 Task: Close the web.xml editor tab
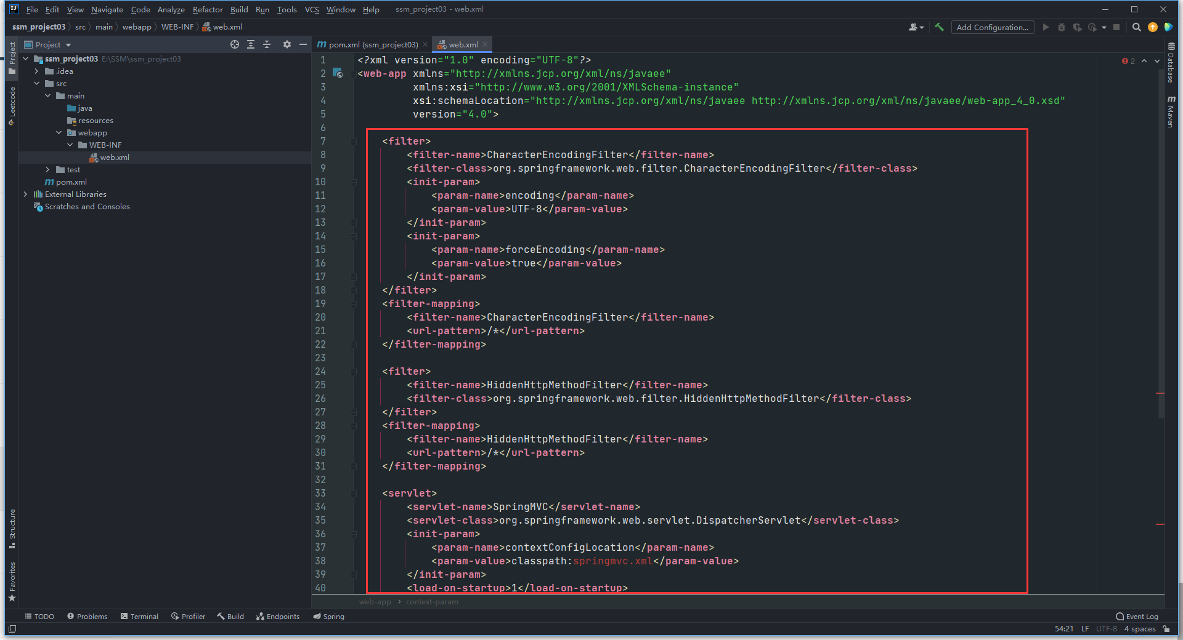pos(485,44)
